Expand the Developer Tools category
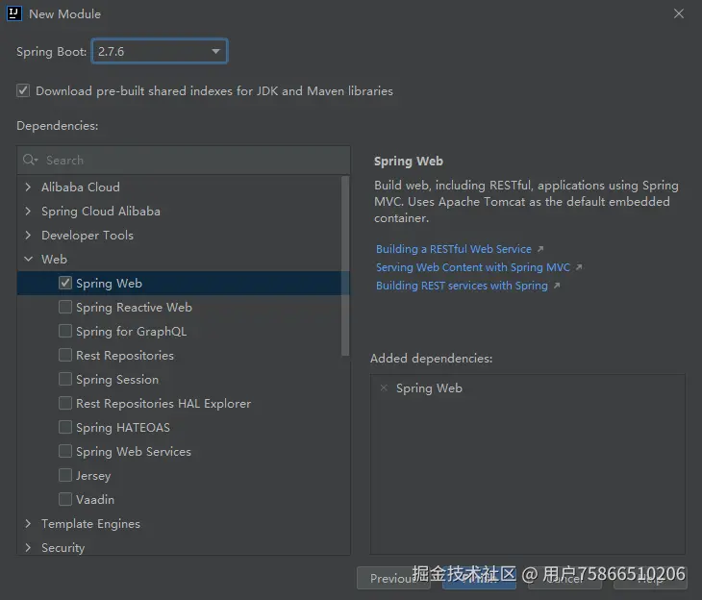Image resolution: width=702 pixels, height=600 pixels. click(28, 235)
